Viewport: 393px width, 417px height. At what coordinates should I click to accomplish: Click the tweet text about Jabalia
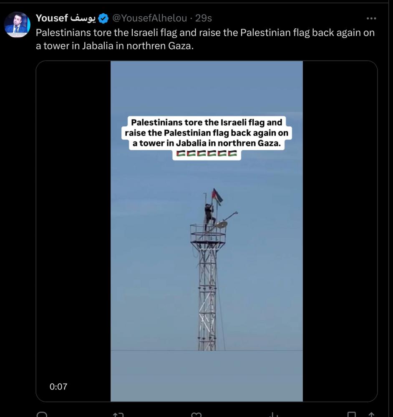(205, 39)
